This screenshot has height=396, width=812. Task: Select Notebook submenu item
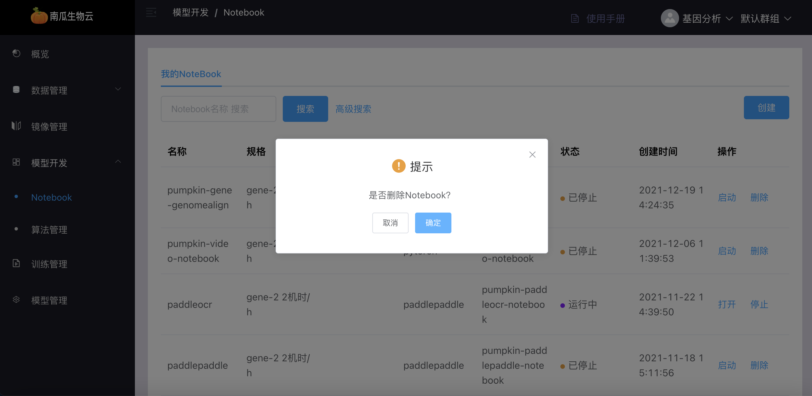(x=52, y=197)
